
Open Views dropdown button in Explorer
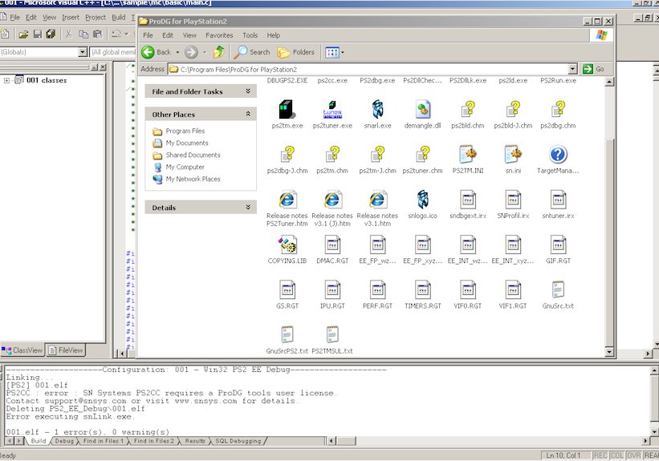coord(335,52)
